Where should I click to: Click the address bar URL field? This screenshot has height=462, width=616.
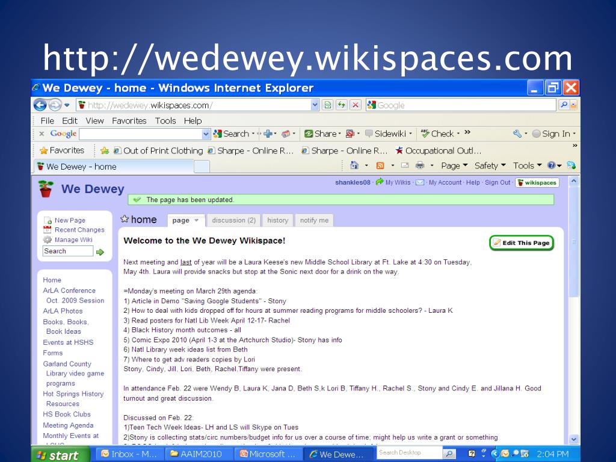[x=193, y=105]
